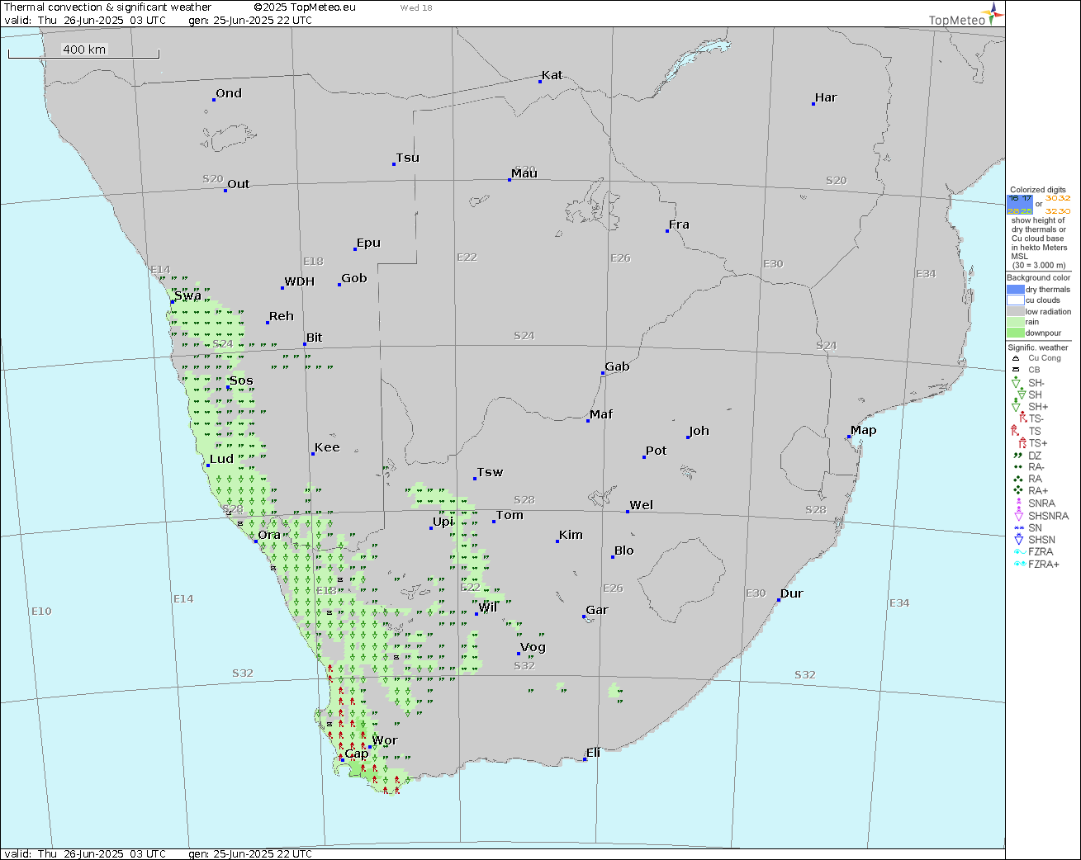Click the Kat city label

552,75
